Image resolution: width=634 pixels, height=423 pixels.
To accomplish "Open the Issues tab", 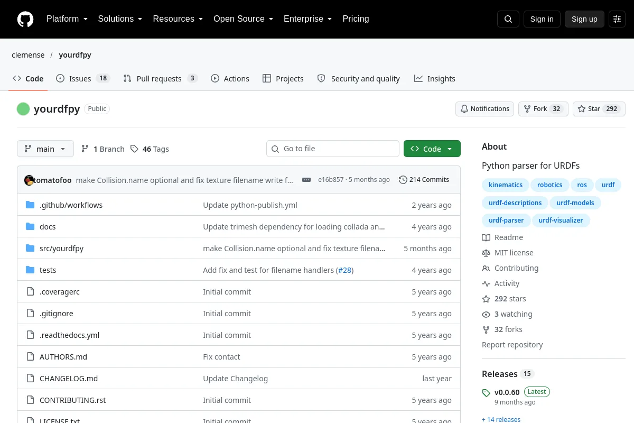I will 82,79.
